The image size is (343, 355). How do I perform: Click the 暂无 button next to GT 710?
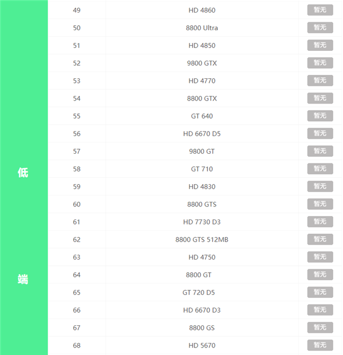320,169
